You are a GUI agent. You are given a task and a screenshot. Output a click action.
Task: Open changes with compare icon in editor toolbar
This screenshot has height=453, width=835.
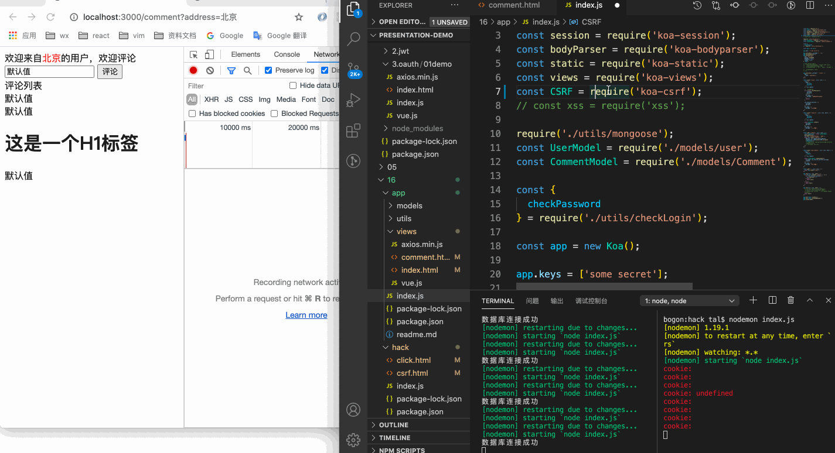[716, 5]
